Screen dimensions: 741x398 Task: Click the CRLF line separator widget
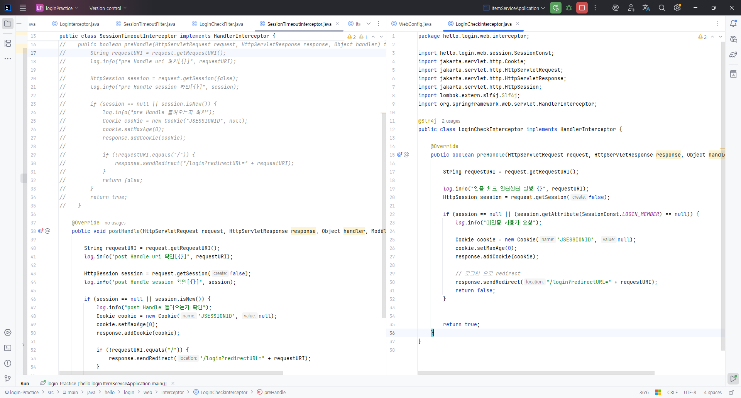(x=672, y=392)
